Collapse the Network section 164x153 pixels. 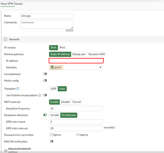[x=5, y=39]
